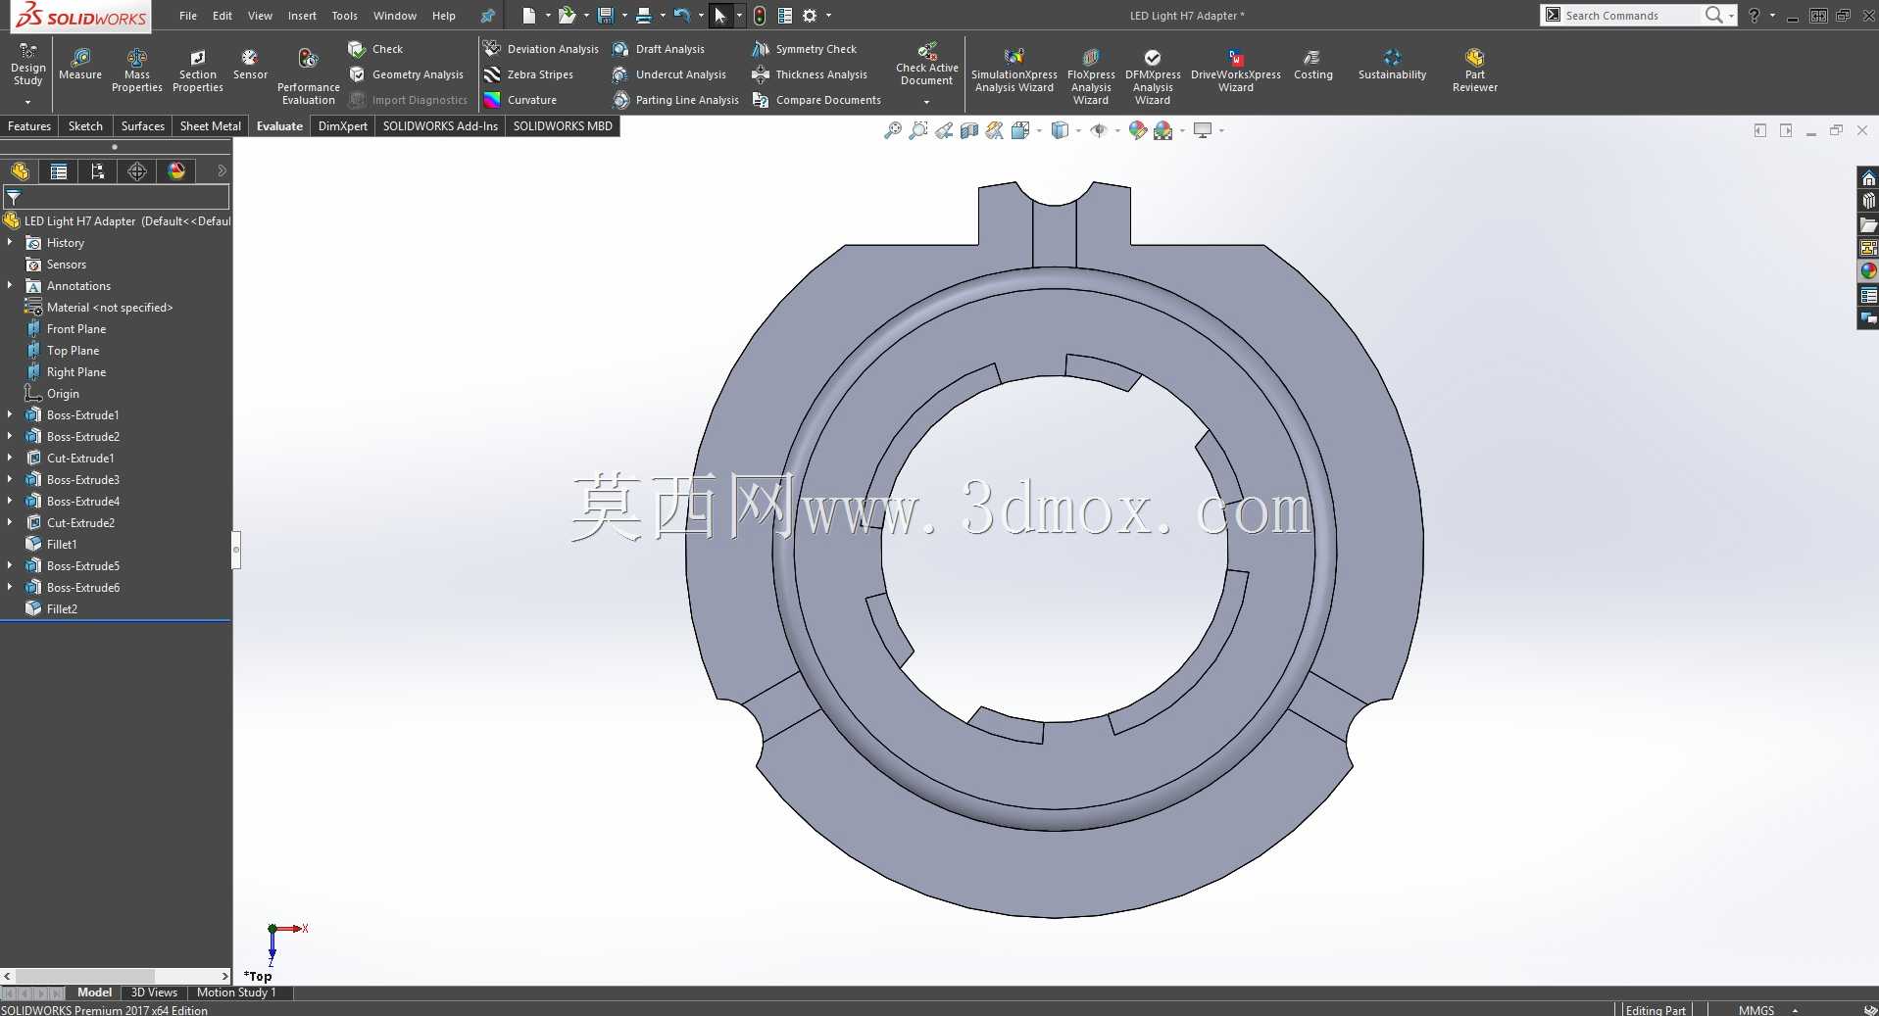Open the Tools menu
The height and width of the screenshot is (1016, 1879).
point(344,16)
